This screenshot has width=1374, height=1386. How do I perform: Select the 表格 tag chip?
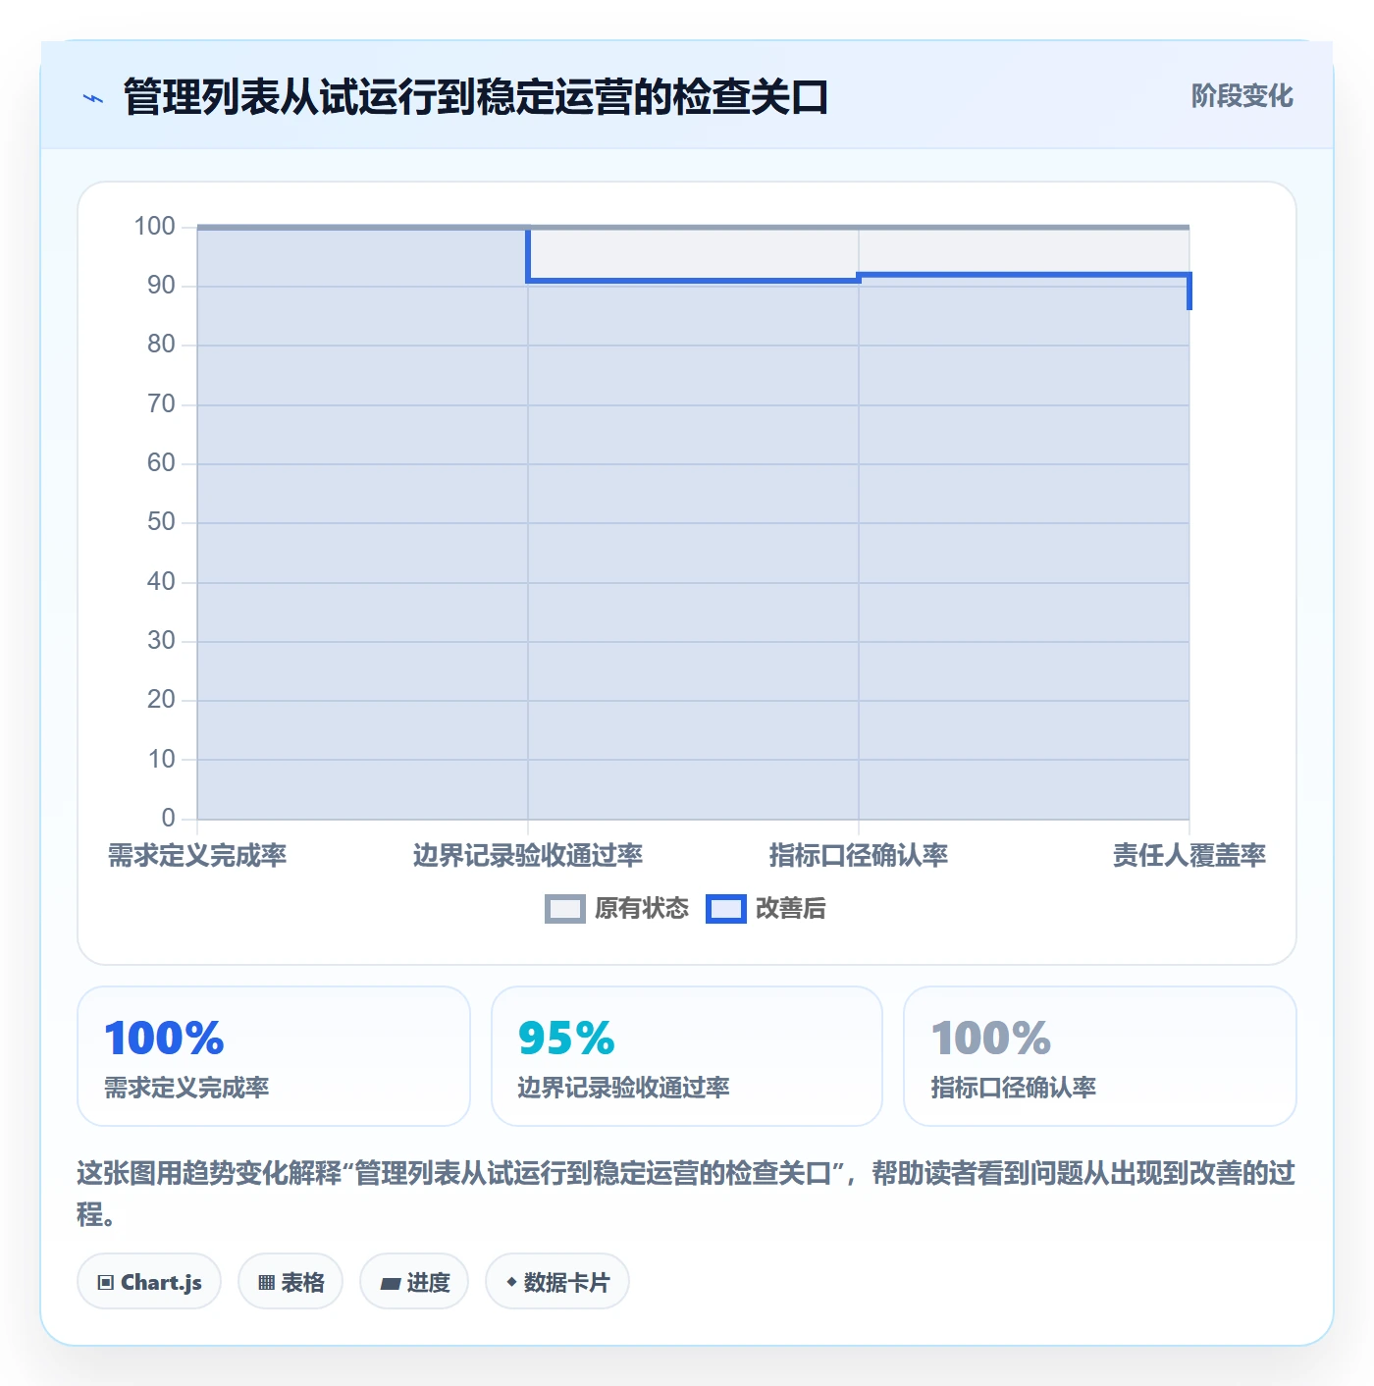(x=291, y=1282)
